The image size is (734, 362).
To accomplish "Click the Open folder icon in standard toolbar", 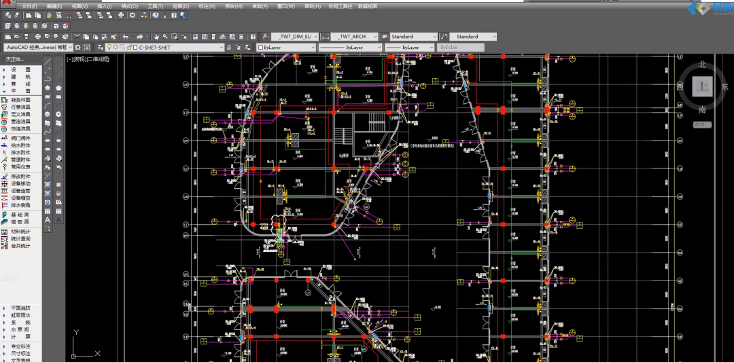I will click(x=17, y=36).
